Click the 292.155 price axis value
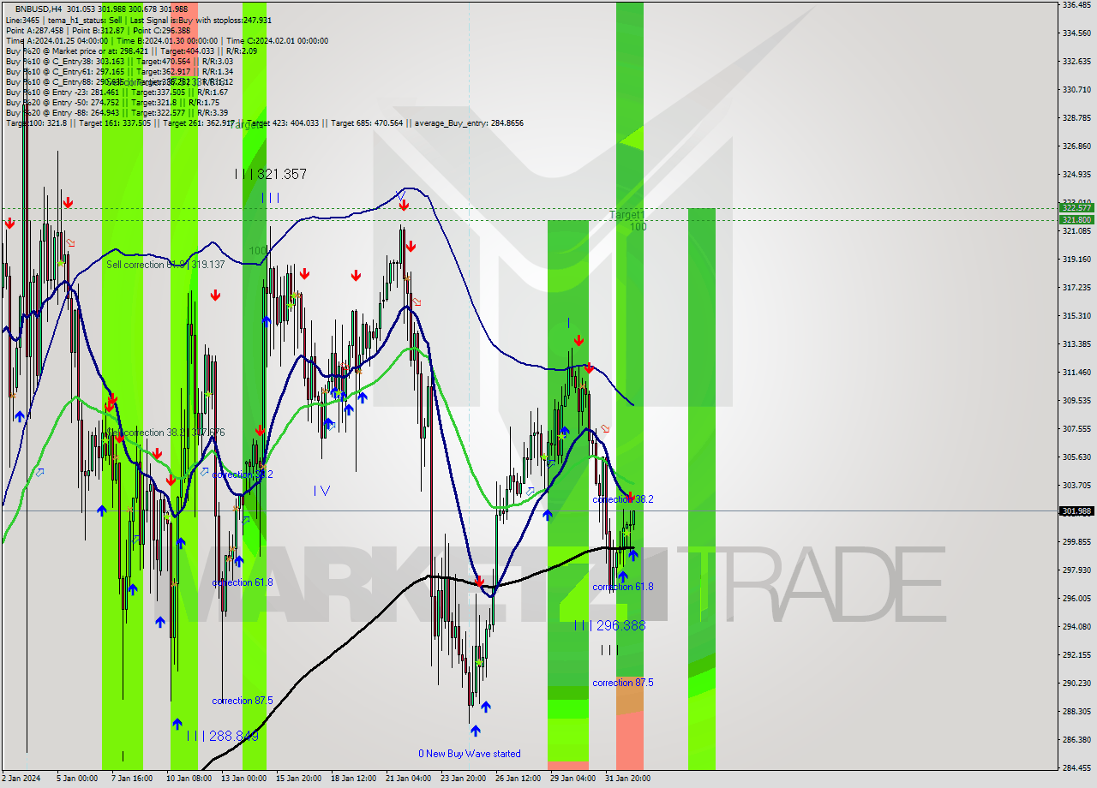The width and height of the screenshot is (1097, 788). [x=1076, y=655]
